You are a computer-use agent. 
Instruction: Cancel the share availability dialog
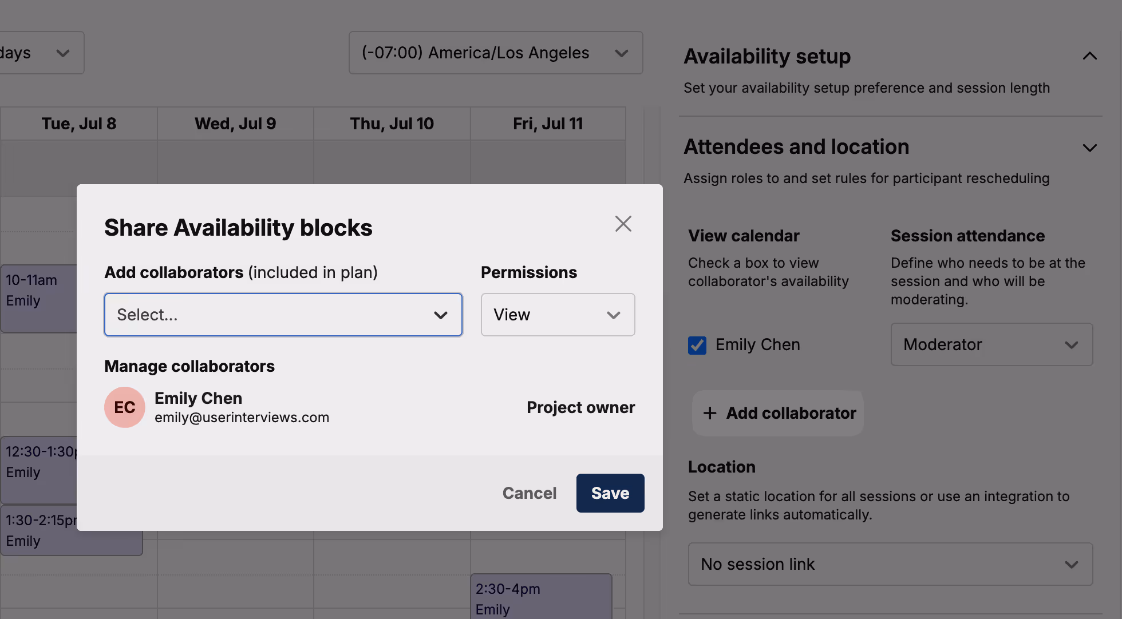[x=529, y=493]
